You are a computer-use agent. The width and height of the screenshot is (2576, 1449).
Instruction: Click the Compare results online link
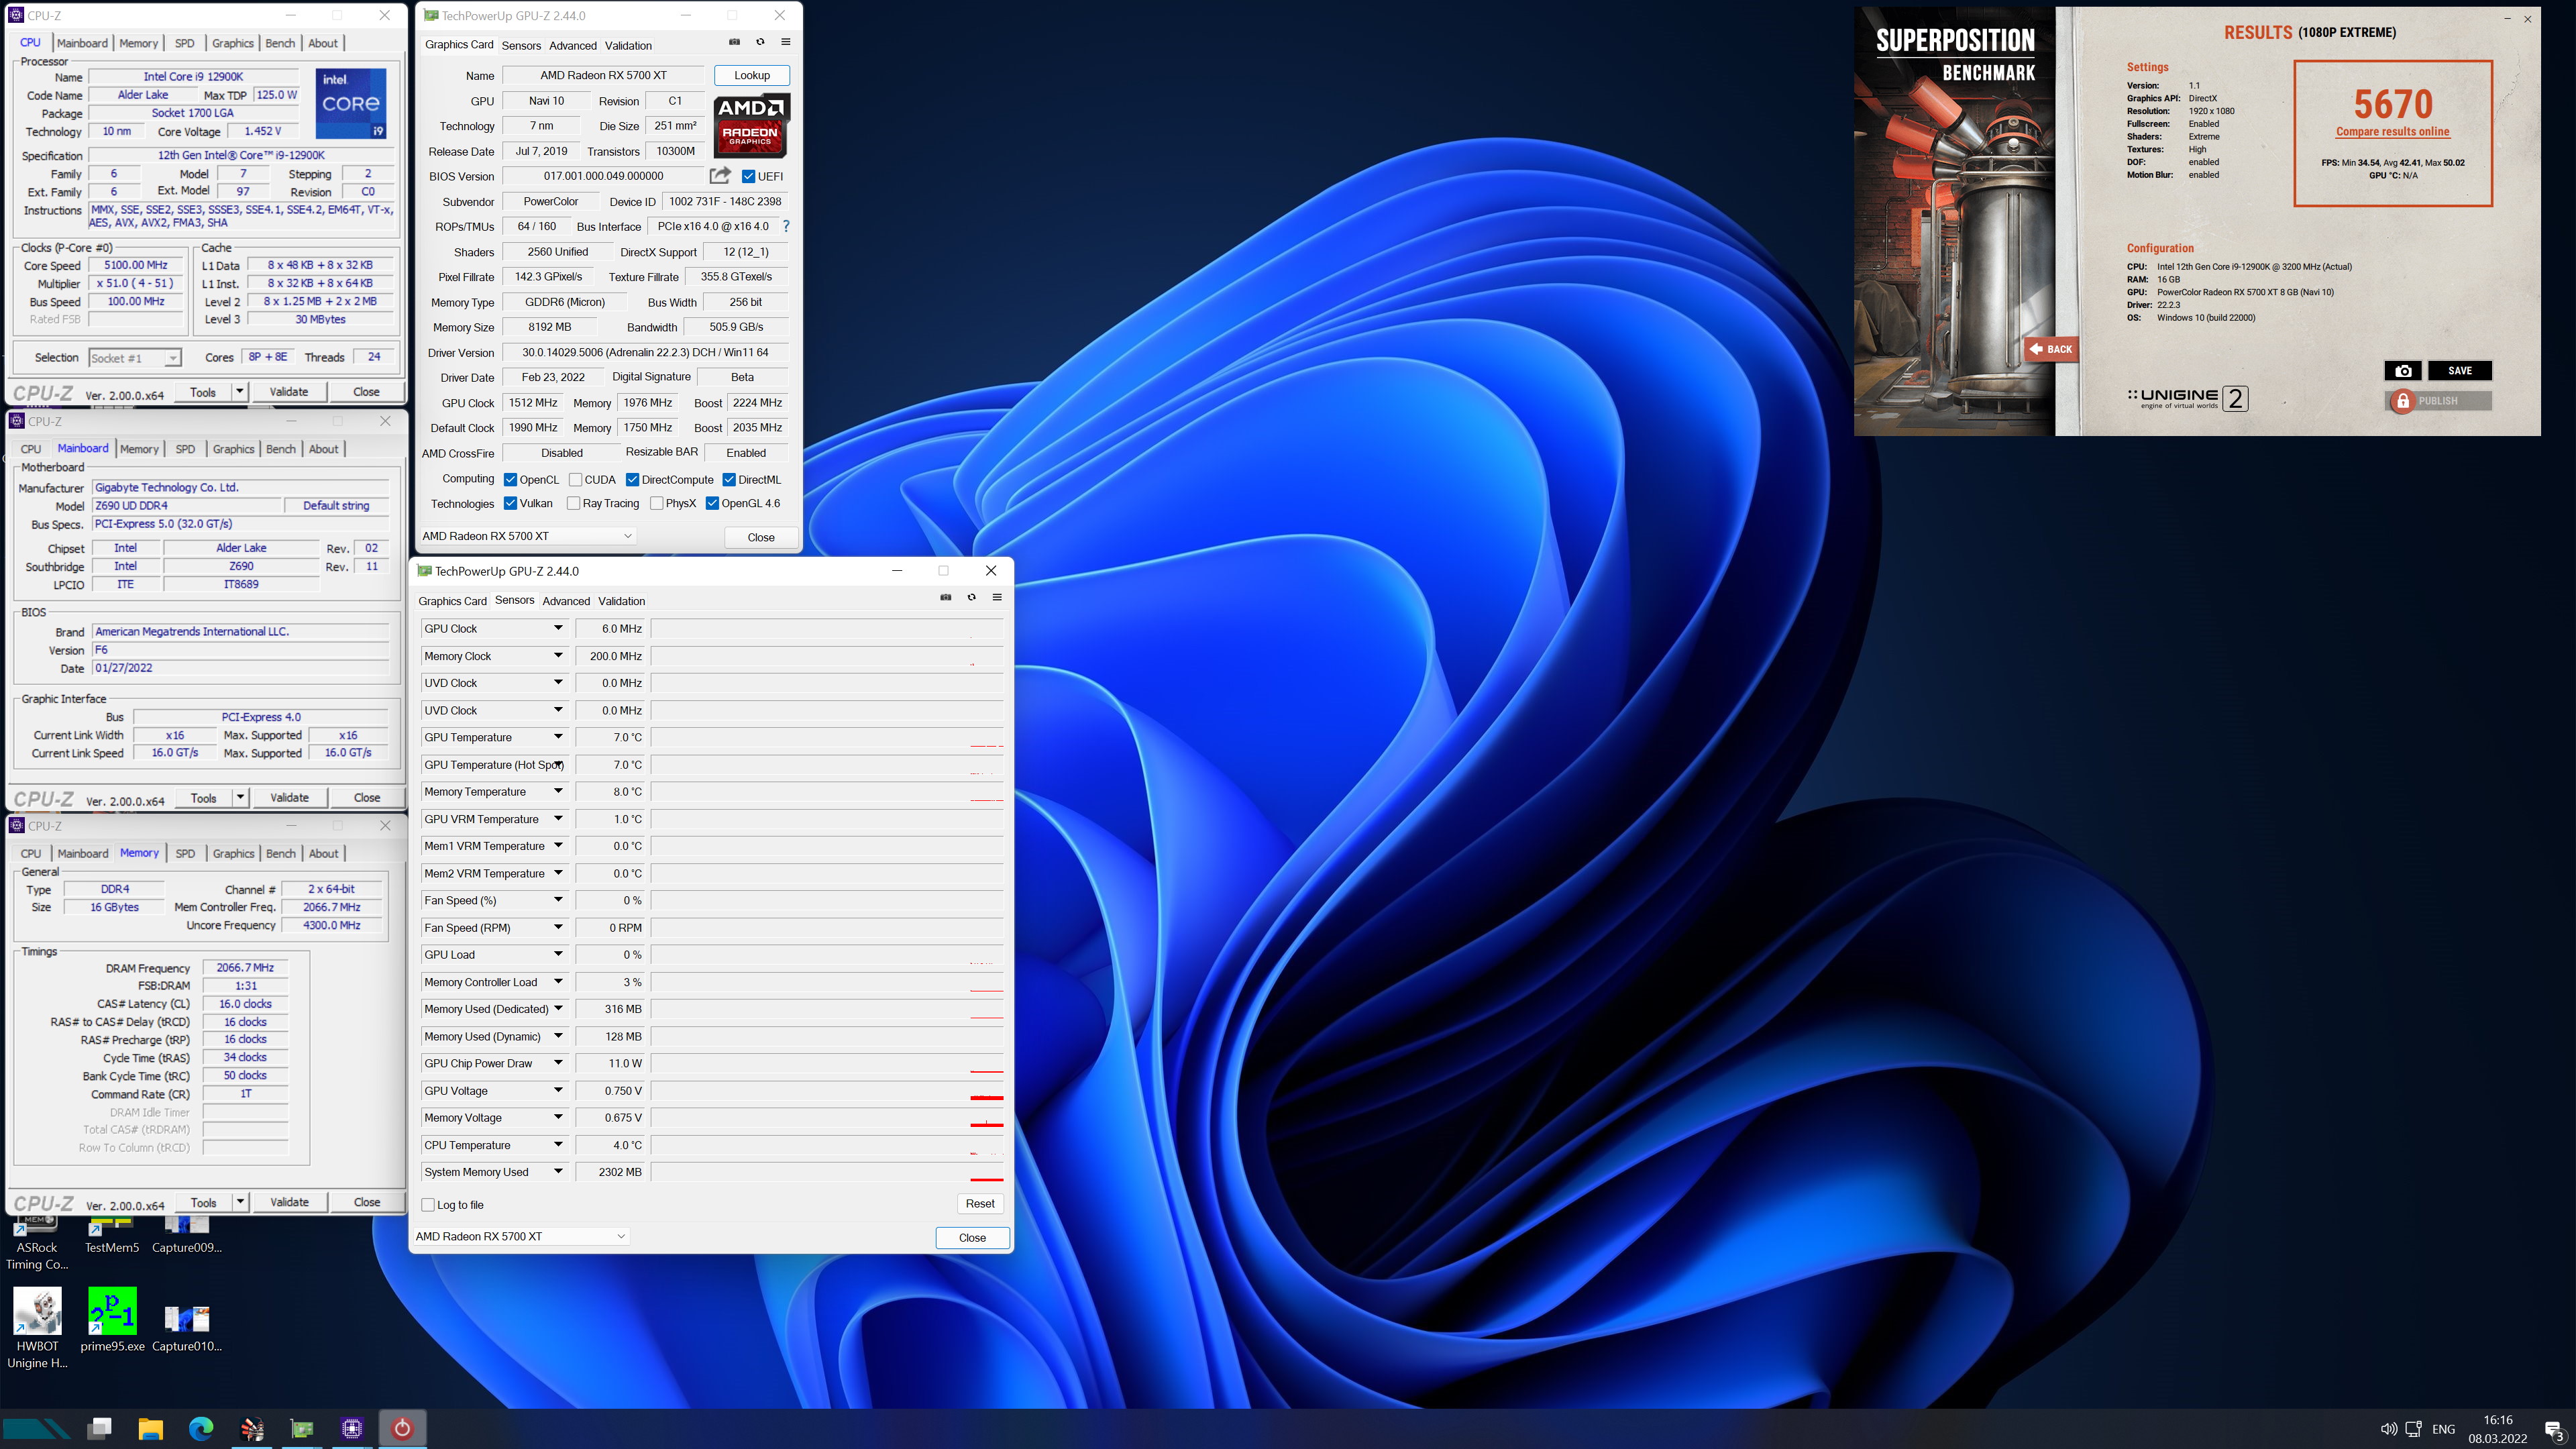coord(2392,132)
